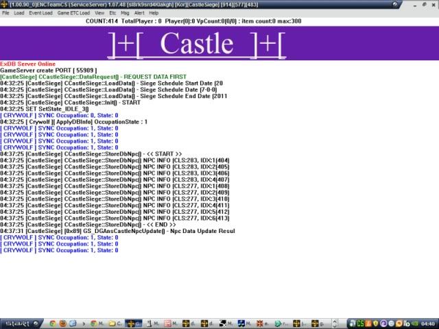This screenshot has width=439, height=329.
Task: Open Internet Explorer quick launch icon
Action: click(73, 323)
